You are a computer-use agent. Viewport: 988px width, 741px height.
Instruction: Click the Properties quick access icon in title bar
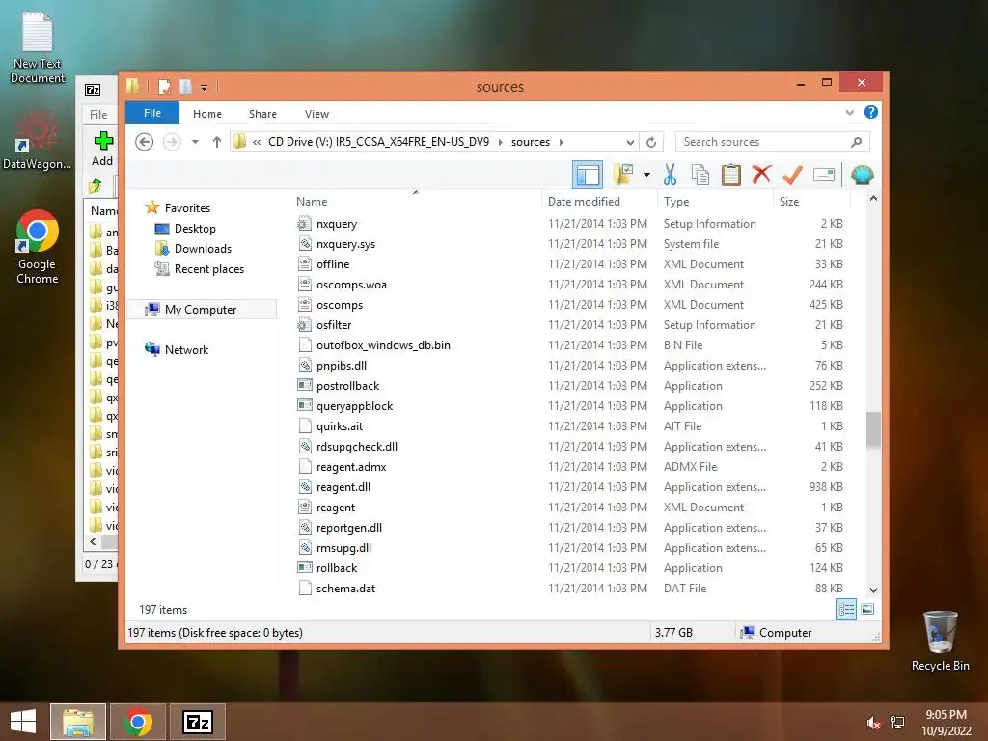point(164,86)
